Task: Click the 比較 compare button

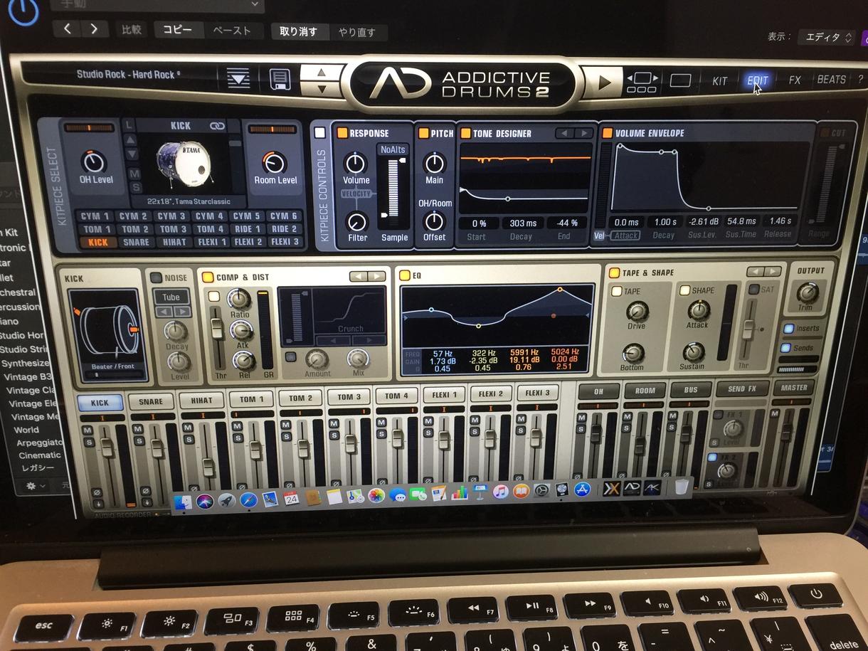Action: click(x=132, y=30)
